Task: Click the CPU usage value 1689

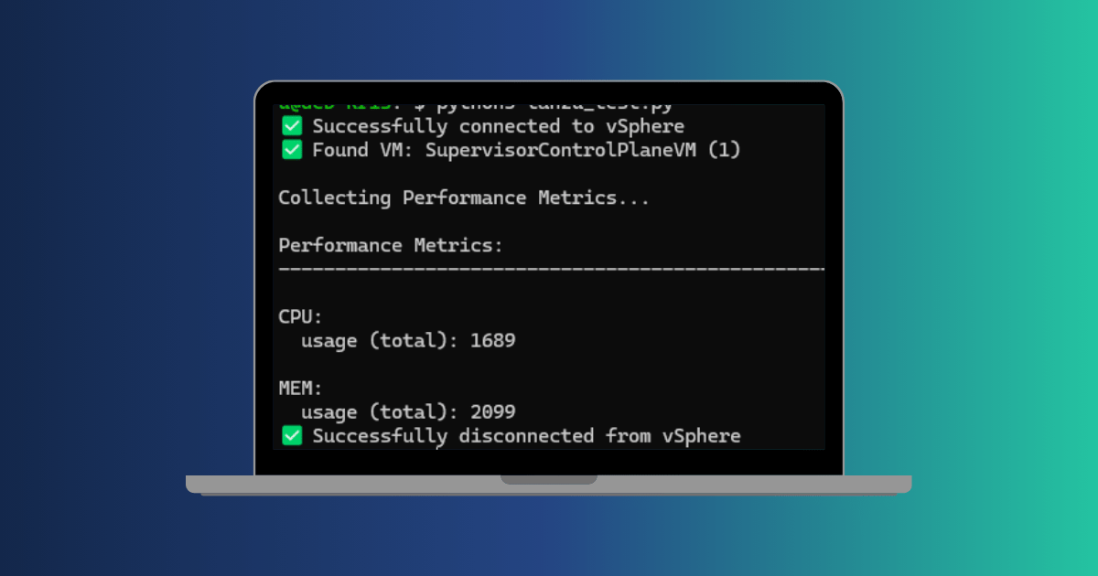Action: (x=492, y=340)
